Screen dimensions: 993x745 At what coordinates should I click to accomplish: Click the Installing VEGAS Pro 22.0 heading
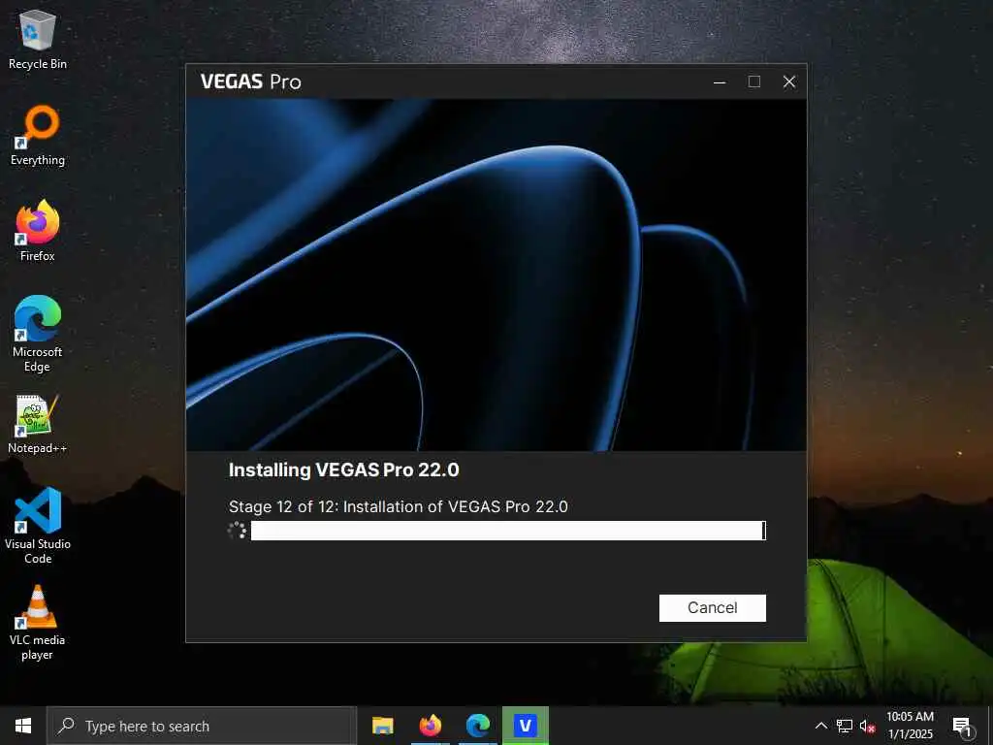click(344, 470)
